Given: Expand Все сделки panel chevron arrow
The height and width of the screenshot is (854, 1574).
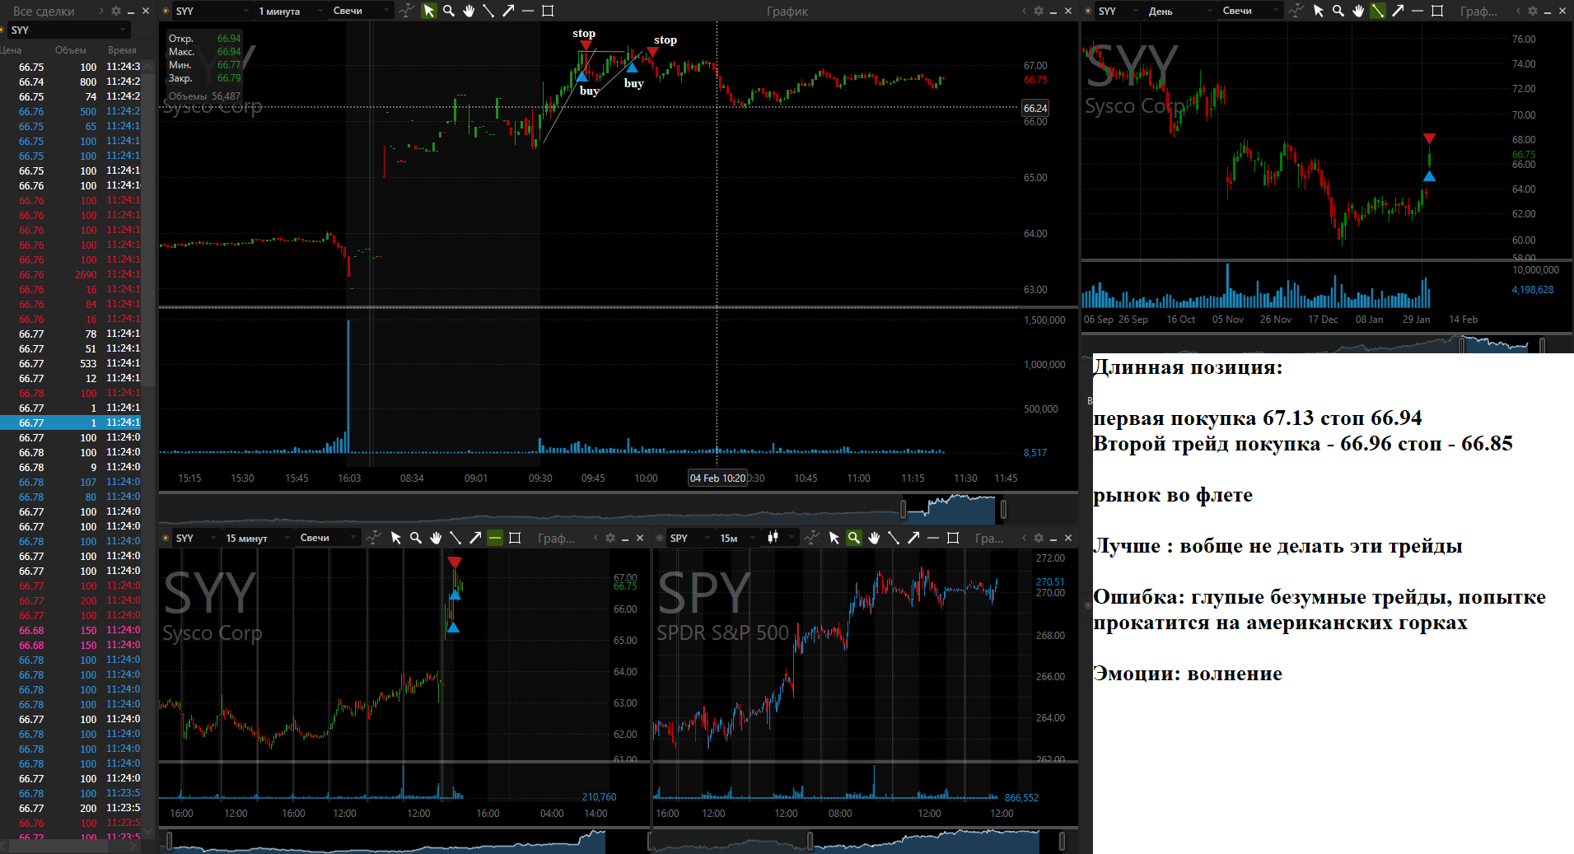Looking at the screenshot, I should 101,11.
